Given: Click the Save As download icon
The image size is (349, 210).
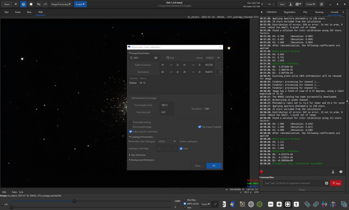Looking at the screenshot, I should tap(290, 4).
